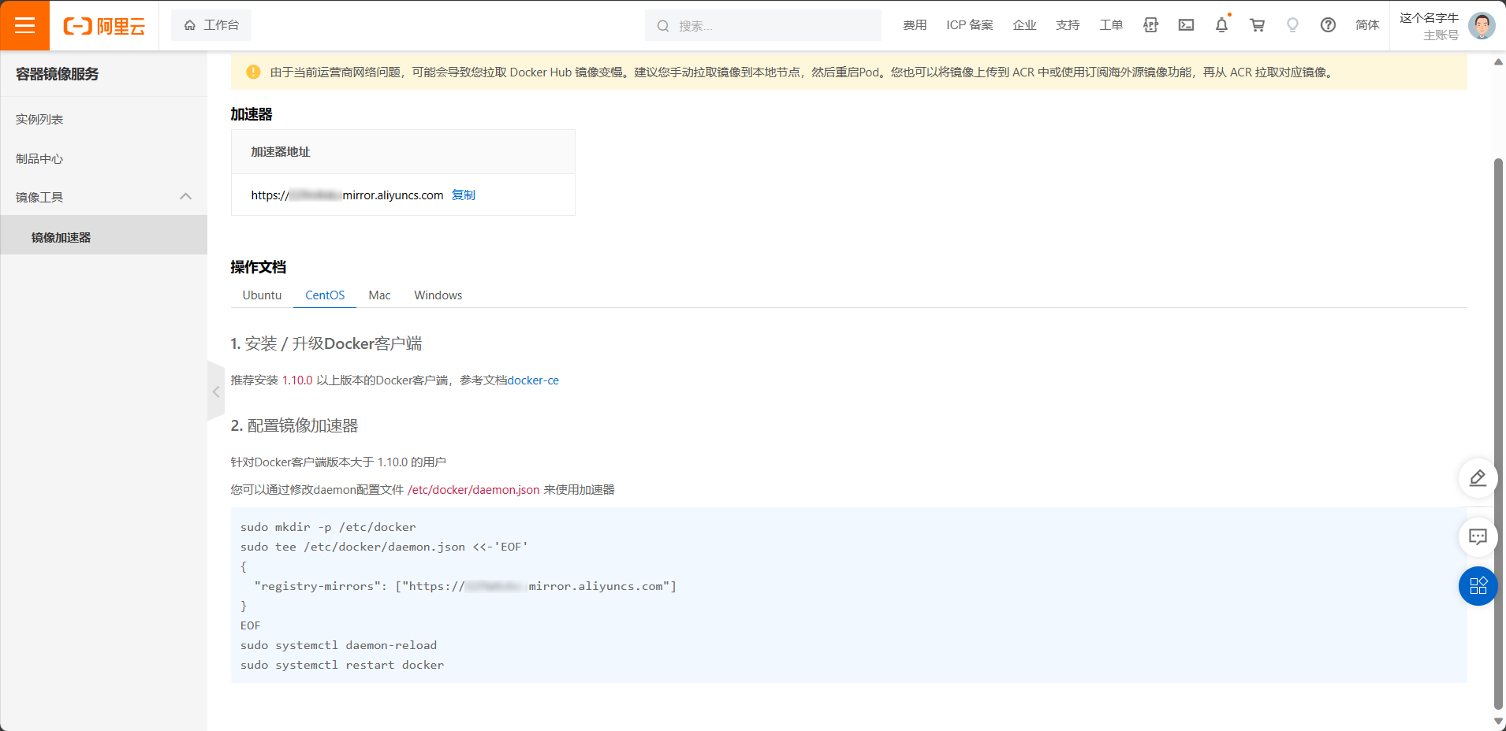This screenshot has width=1506, height=731.
Task: Open the docker-ce documentation link
Action: click(x=533, y=380)
